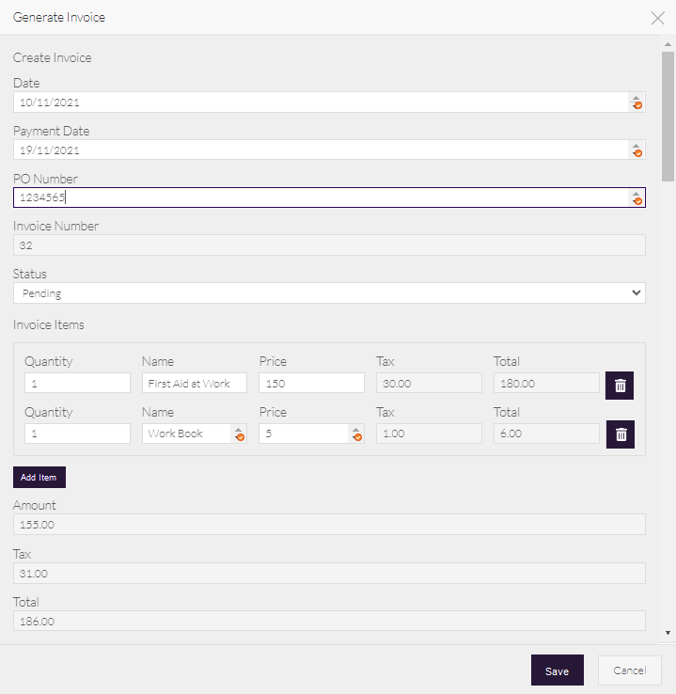Close the Generate Invoice dialog
The height and width of the screenshot is (694, 676).
[x=657, y=18]
